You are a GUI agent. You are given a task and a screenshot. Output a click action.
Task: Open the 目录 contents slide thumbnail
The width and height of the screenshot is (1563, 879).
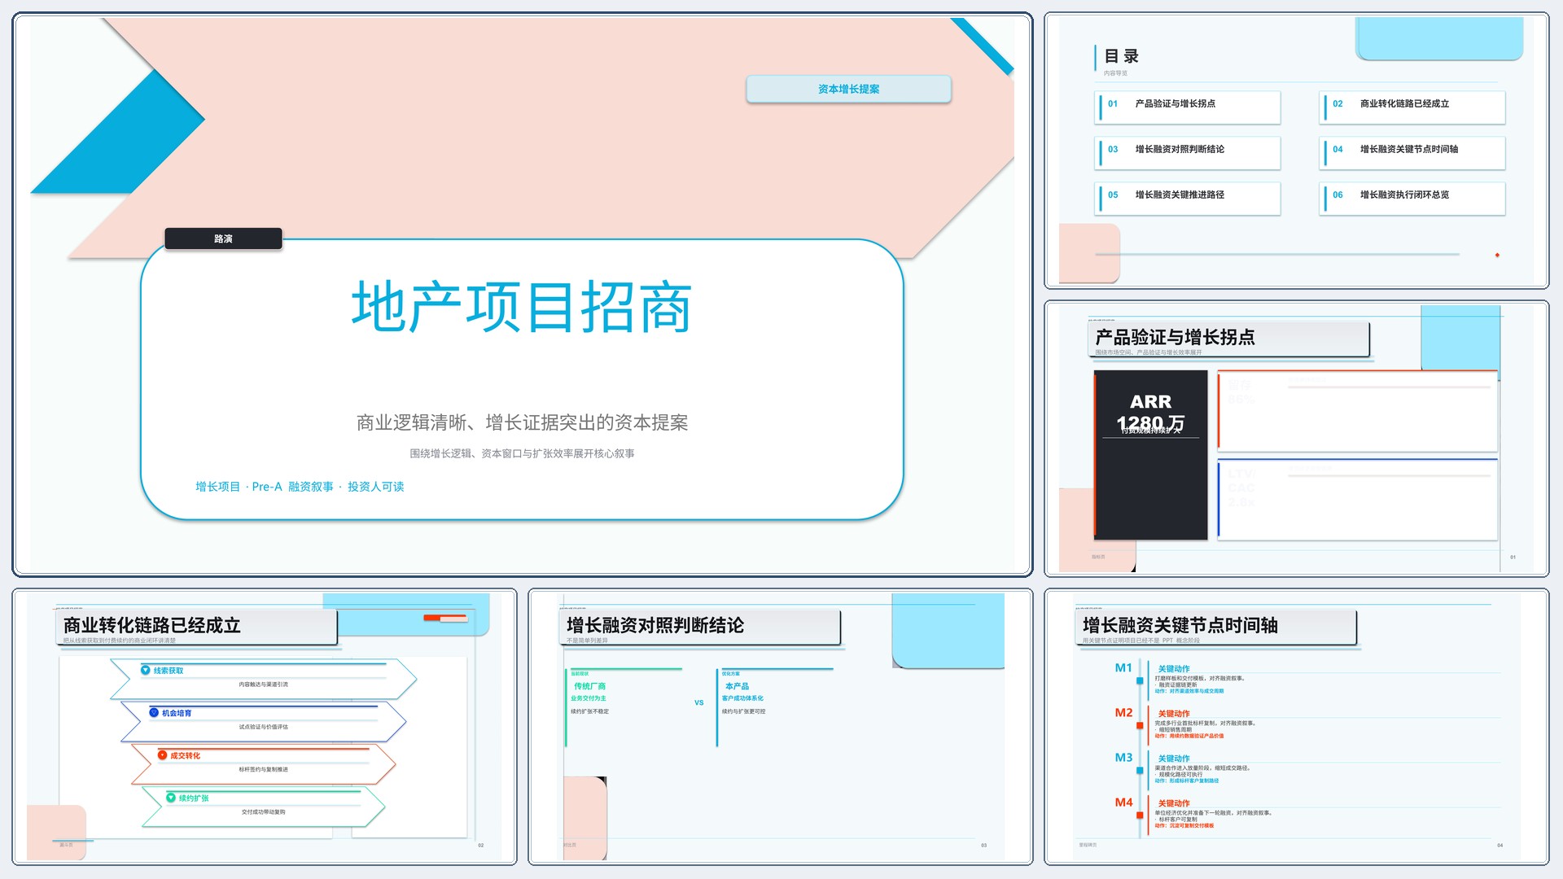(x=1297, y=151)
